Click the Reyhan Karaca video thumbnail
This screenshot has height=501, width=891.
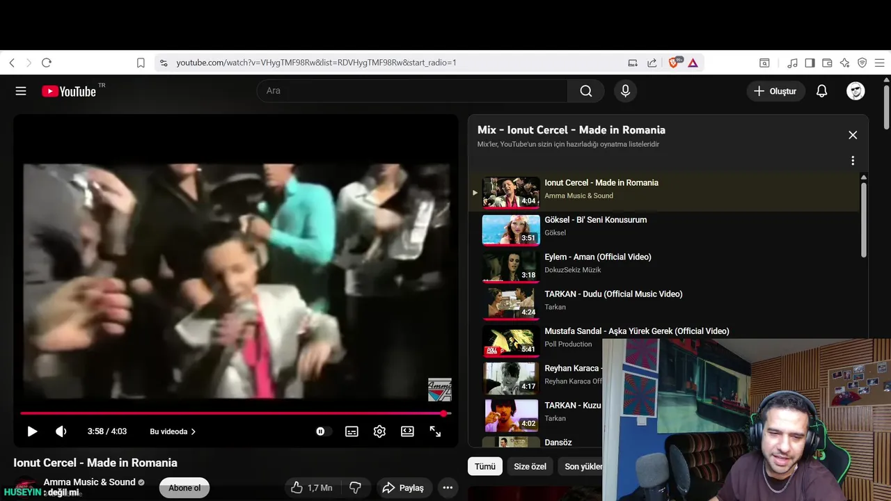[511, 378]
